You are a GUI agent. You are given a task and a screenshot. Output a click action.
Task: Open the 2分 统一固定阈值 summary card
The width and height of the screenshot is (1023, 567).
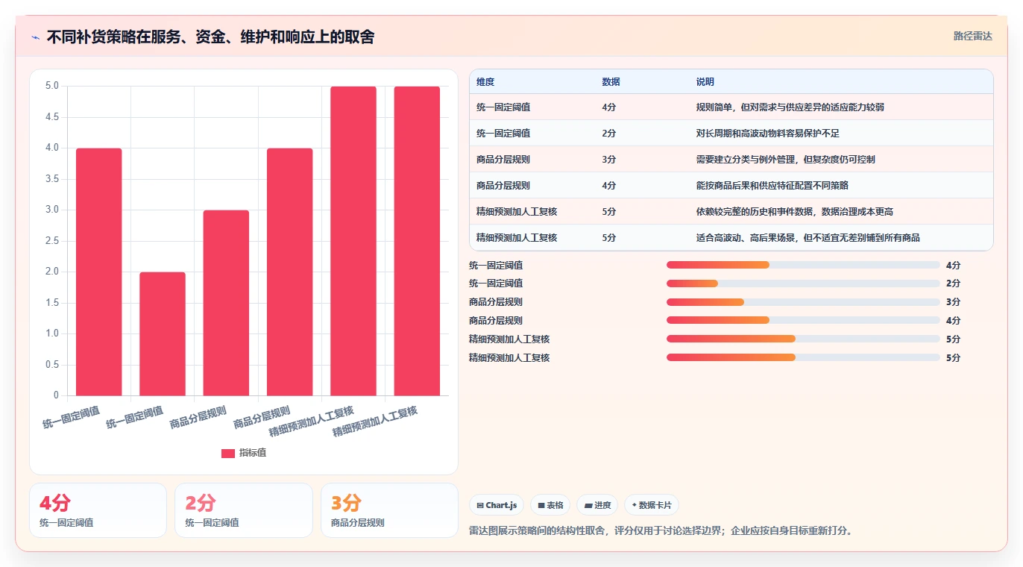click(x=244, y=510)
